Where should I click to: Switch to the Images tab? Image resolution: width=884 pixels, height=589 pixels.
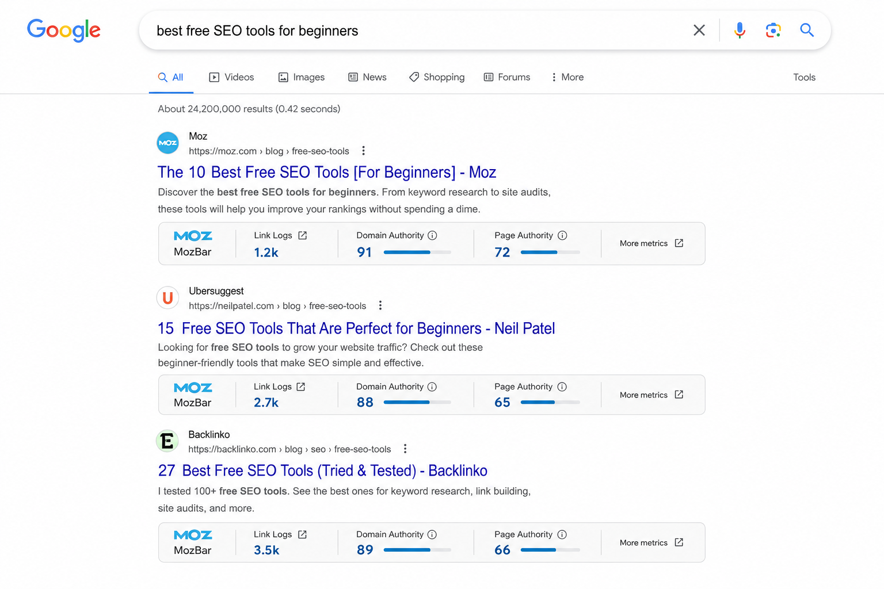(302, 77)
